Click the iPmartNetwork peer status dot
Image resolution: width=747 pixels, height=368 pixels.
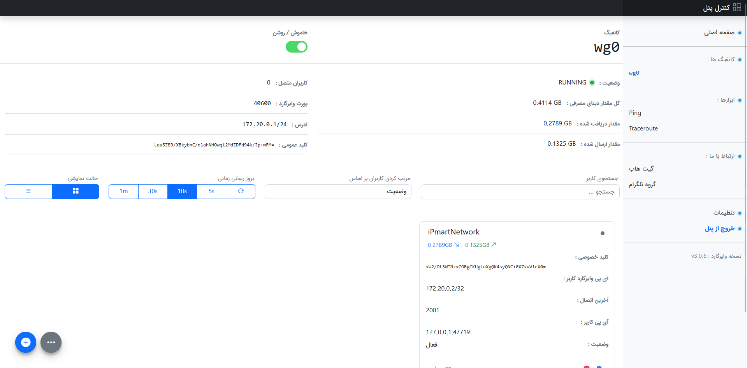pos(603,233)
